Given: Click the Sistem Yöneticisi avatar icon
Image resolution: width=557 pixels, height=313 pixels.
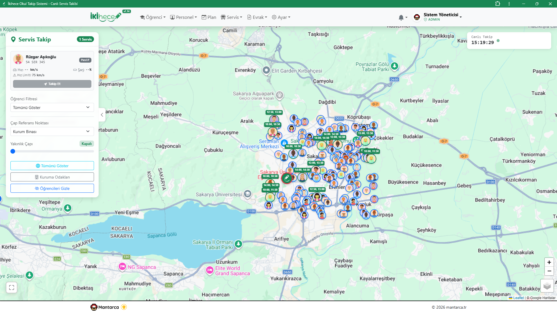Looking at the screenshot, I should (417, 17).
